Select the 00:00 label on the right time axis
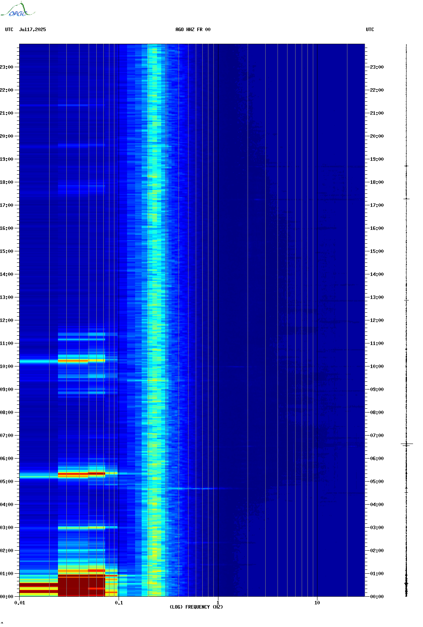 (377, 597)
